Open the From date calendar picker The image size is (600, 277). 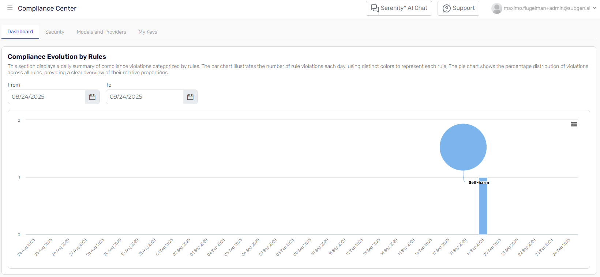(x=92, y=97)
